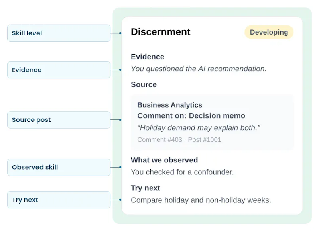
Task: Click the Developing status badge
Action: [269, 32]
